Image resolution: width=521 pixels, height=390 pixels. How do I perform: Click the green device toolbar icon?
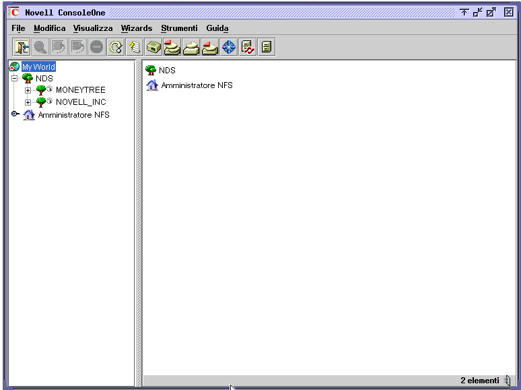click(x=153, y=48)
